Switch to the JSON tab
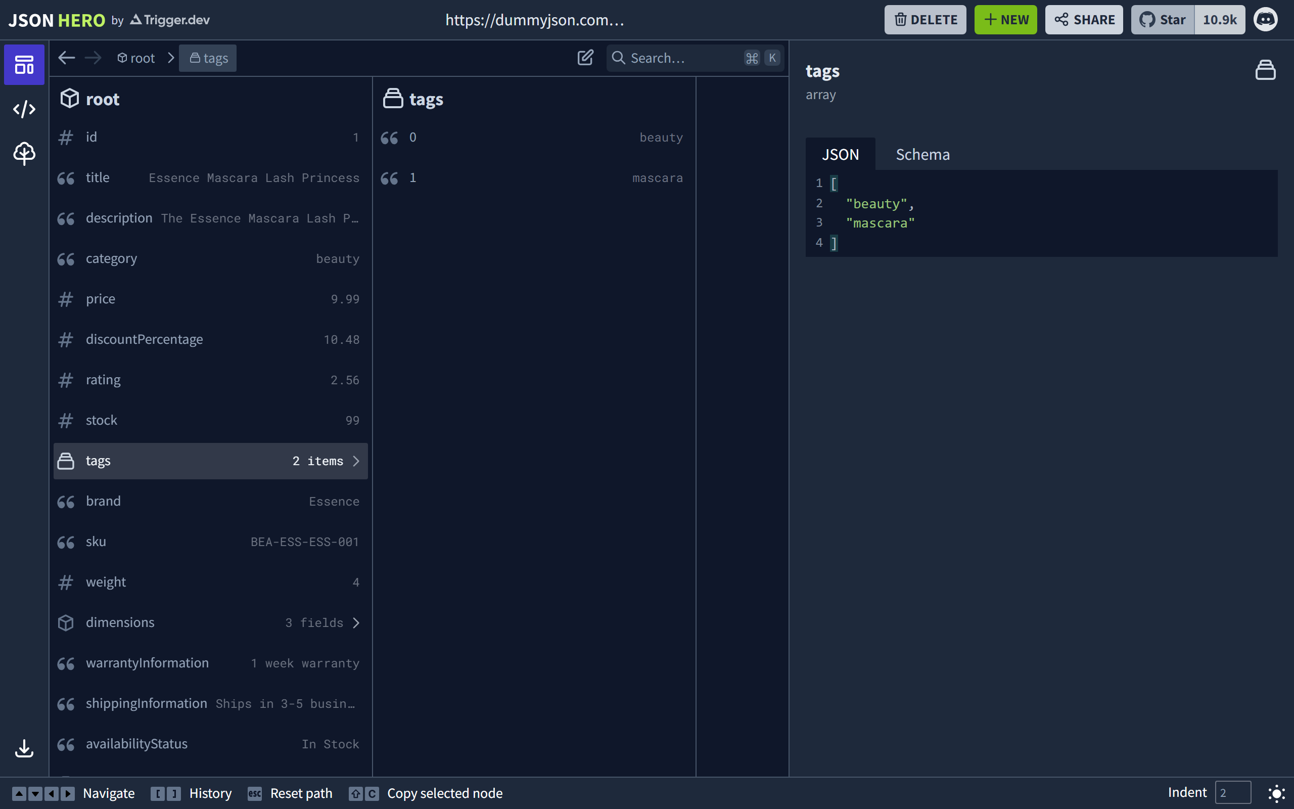Viewport: 1294px width, 809px height. coord(840,154)
